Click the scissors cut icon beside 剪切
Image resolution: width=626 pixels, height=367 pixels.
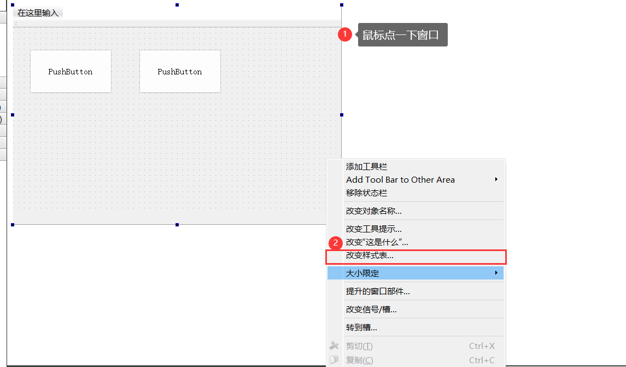pos(334,345)
